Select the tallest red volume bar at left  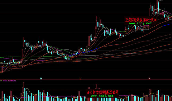(24, 91)
